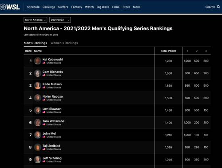The height and width of the screenshot is (168, 222).
Task: Click Taro Watanabe's profile photo
Action: (x=38, y=123)
